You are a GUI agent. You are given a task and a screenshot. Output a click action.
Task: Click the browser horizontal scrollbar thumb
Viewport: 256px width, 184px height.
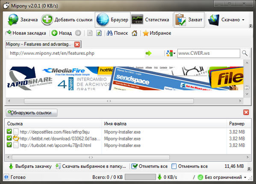[x=109, y=101]
